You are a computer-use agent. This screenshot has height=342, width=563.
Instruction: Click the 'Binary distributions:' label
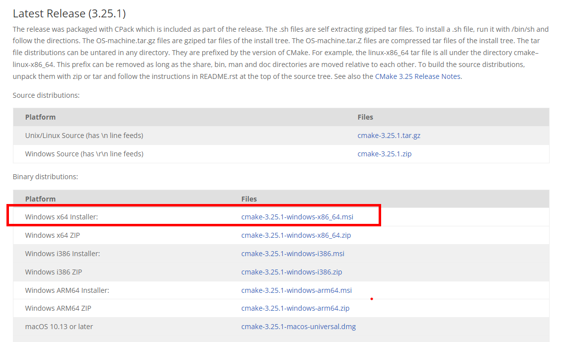[x=45, y=177]
